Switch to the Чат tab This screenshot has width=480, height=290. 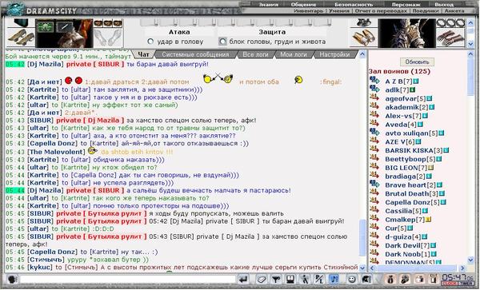pos(143,54)
